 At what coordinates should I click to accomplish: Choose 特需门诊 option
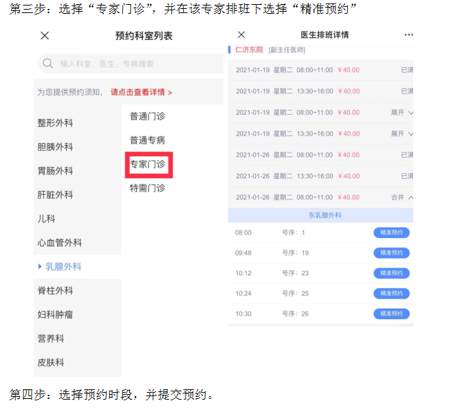pyautogui.click(x=148, y=188)
